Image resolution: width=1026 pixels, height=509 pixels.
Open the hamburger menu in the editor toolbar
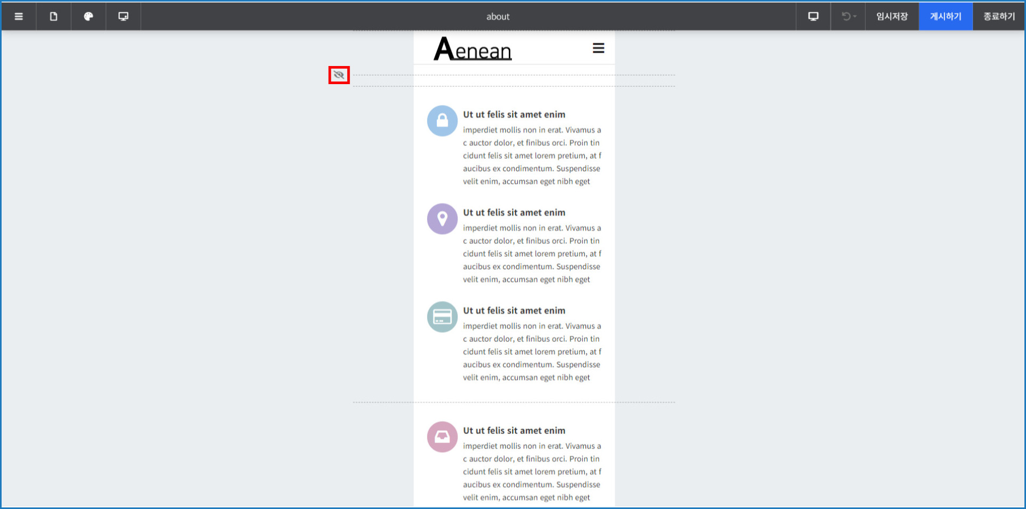pyautogui.click(x=19, y=17)
